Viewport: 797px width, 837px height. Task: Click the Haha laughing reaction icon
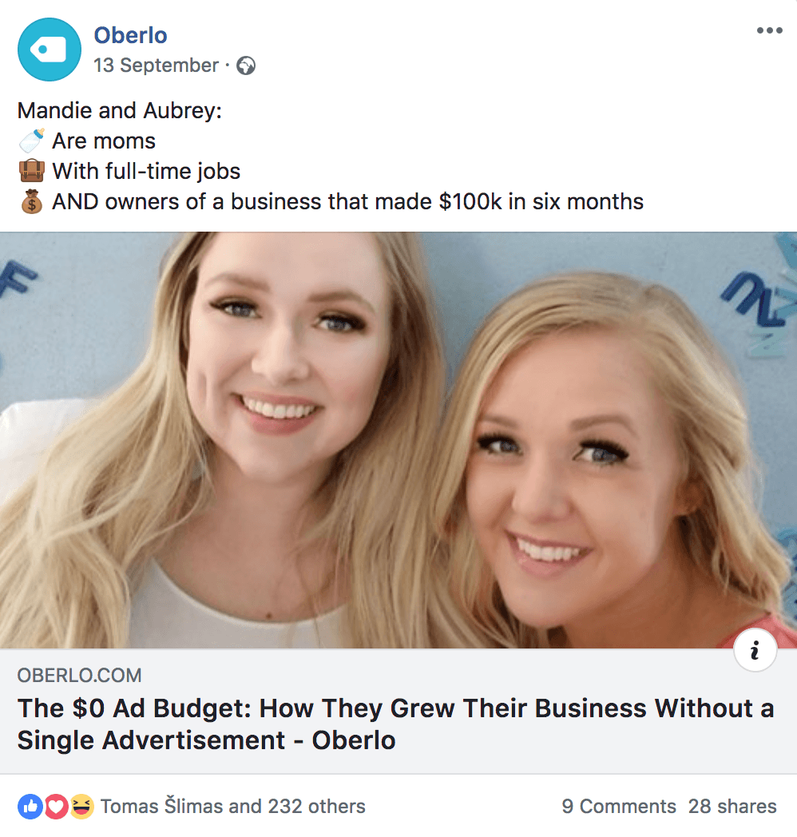tap(81, 806)
